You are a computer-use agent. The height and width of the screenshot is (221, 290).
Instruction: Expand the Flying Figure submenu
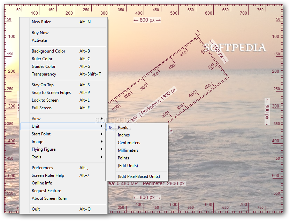click(63, 149)
